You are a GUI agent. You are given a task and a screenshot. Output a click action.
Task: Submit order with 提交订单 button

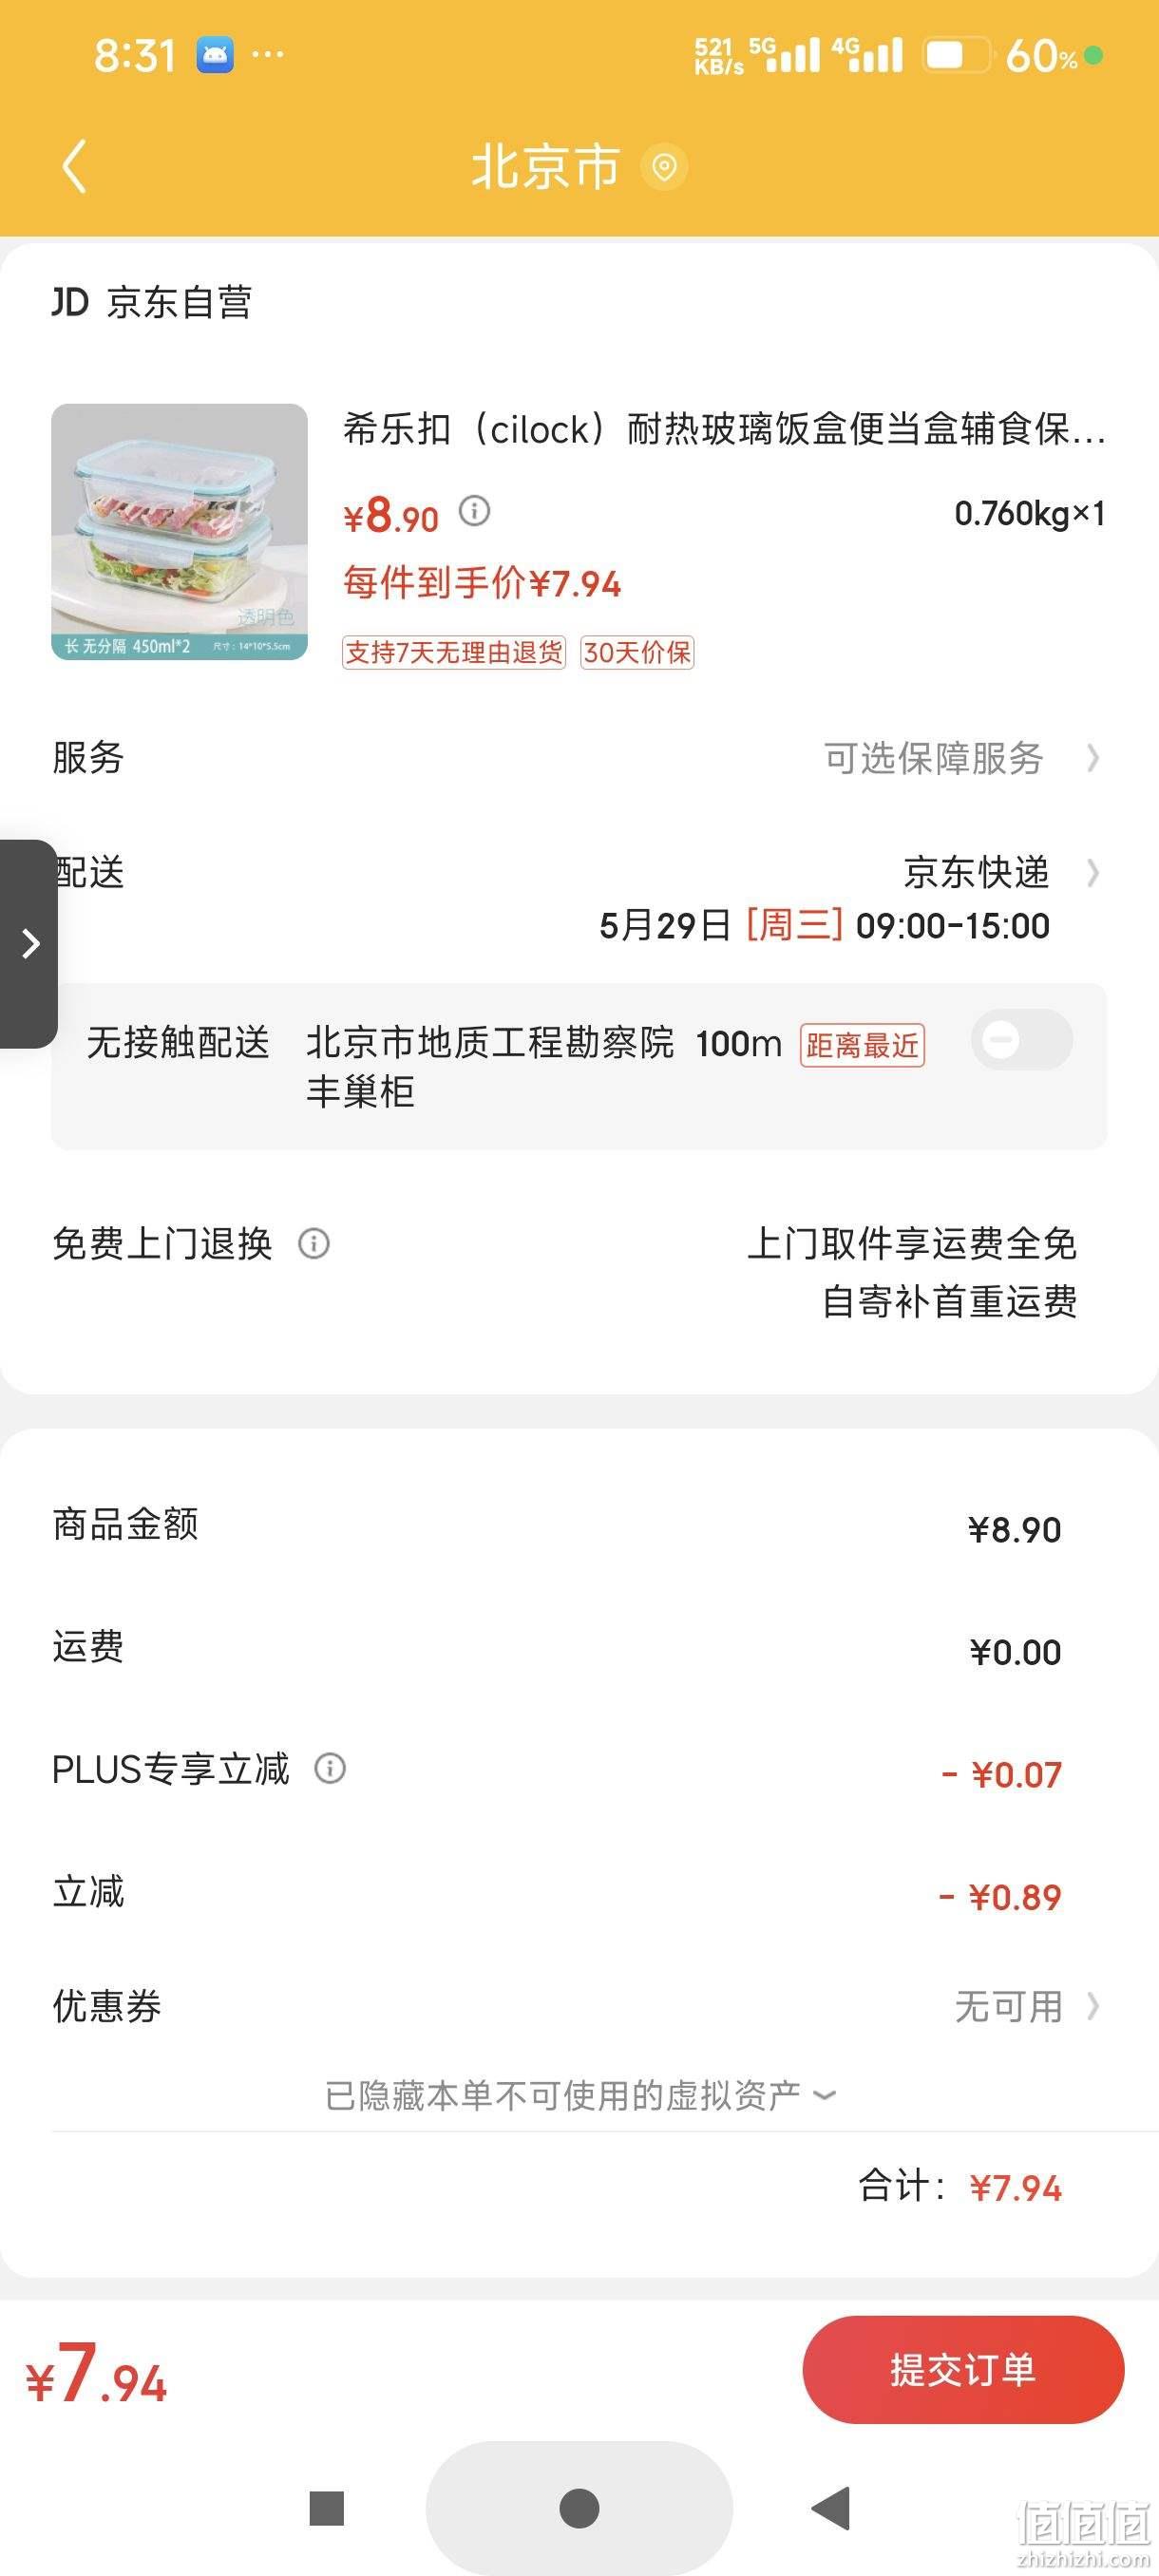coord(963,2369)
